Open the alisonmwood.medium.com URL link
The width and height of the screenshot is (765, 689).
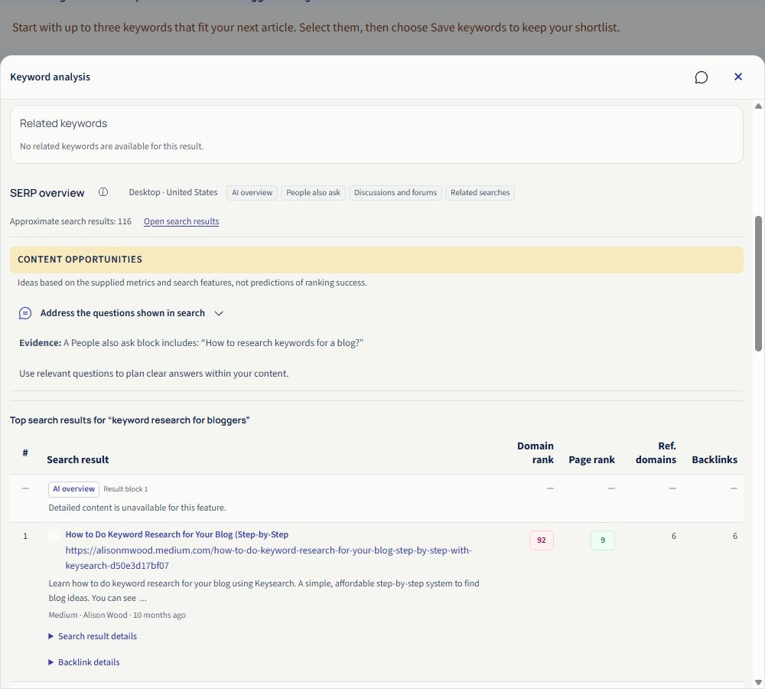pos(269,557)
